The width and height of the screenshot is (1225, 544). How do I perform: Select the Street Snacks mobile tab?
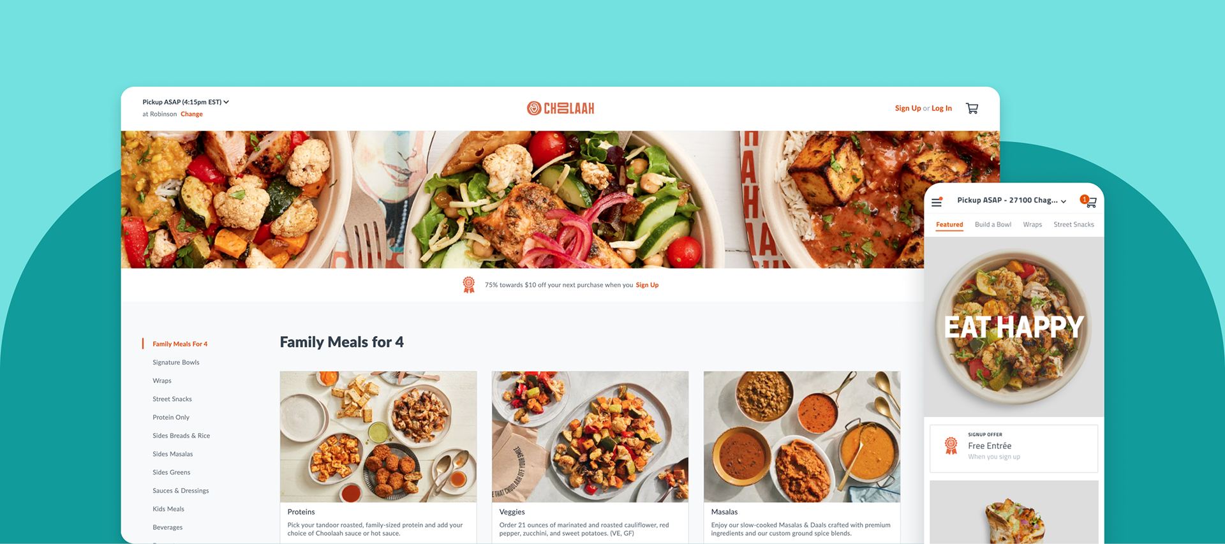coord(1074,224)
